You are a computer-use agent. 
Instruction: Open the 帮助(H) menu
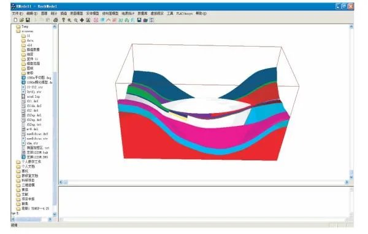[201, 14]
